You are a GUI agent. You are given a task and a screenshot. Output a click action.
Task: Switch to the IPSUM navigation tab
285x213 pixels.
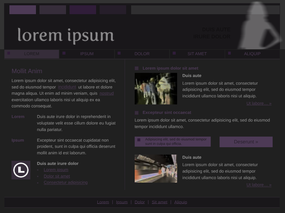pyautogui.click(x=87, y=54)
